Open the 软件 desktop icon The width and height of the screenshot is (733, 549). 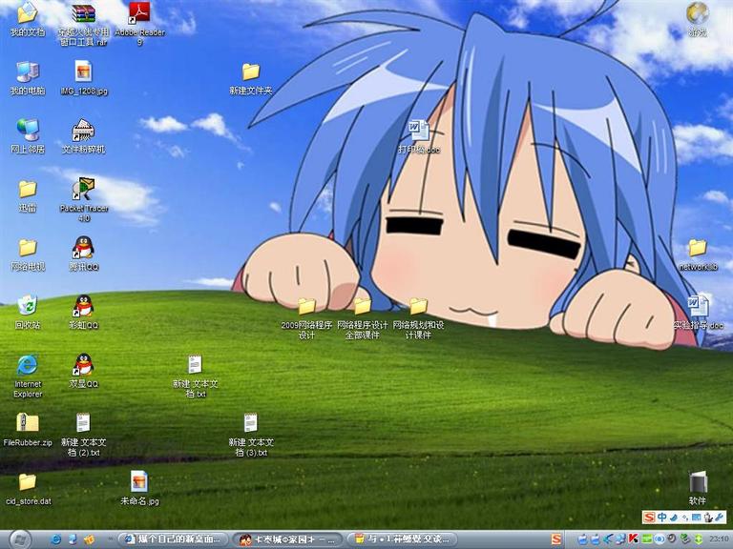[x=698, y=488]
